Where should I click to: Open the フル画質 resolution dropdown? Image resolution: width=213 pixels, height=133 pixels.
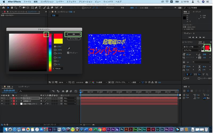click(101, 82)
